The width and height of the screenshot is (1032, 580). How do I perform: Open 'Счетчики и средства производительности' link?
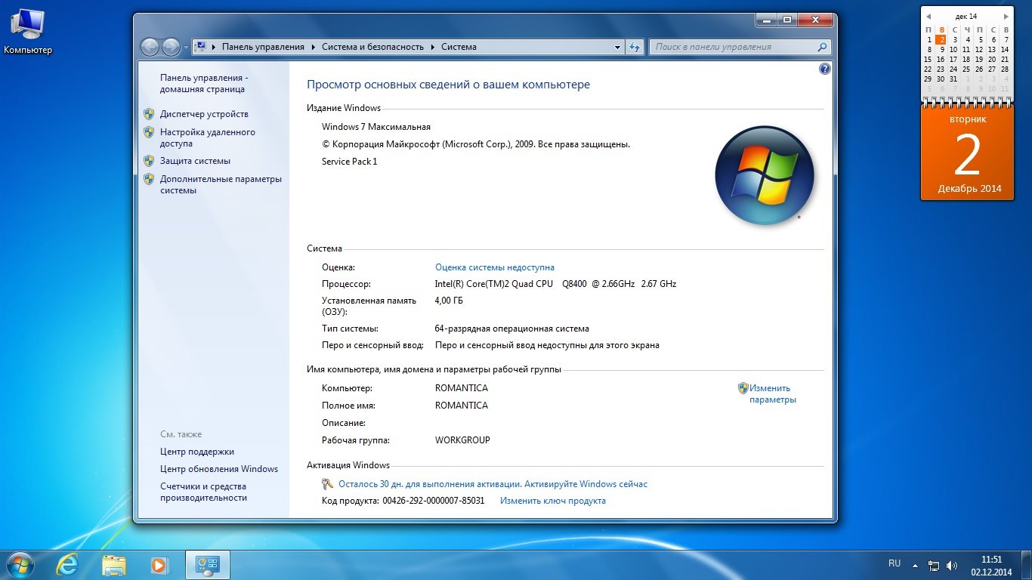tap(203, 492)
